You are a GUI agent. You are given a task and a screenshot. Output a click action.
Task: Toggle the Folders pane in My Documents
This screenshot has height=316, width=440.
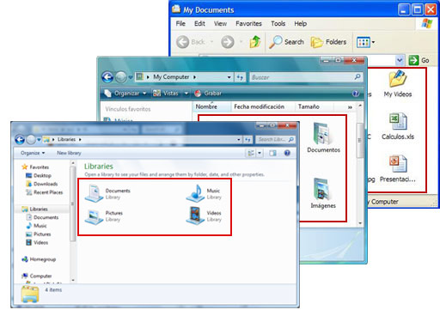pos(329,42)
